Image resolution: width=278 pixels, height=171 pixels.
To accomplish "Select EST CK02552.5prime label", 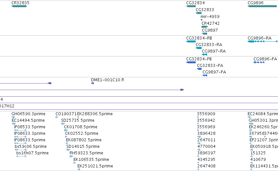I will pos(82,133).
